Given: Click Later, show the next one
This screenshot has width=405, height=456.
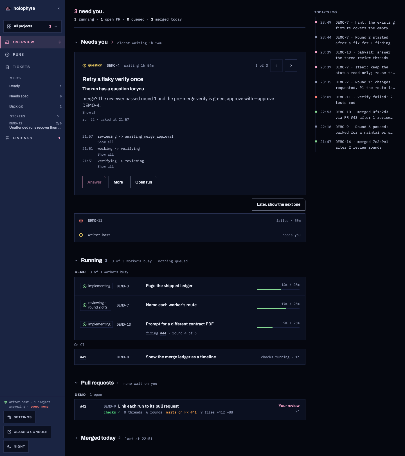Looking at the screenshot, I should (x=278, y=204).
